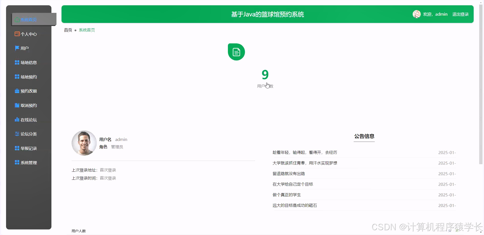Click the 举报记录 sidebar icon

tap(17, 148)
